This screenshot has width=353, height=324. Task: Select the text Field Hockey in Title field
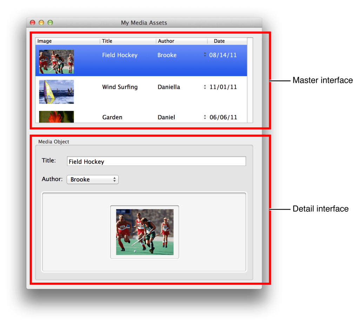pyautogui.click(x=86, y=161)
